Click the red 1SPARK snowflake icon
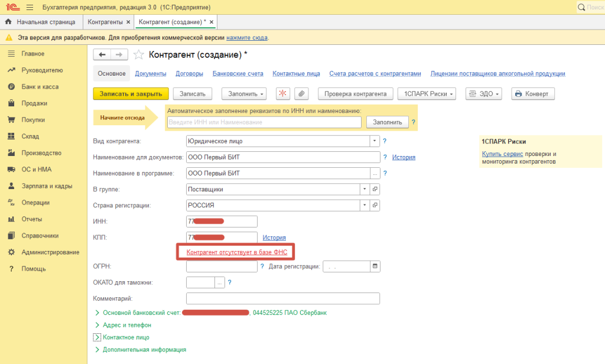Screen dimensions: 605x364 (282, 94)
